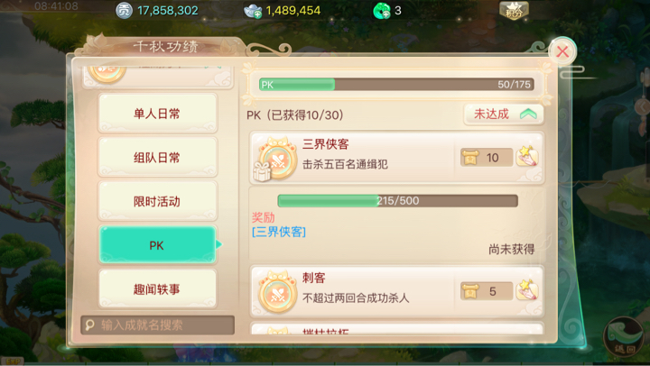
Task: Click the 215/500 progress bar
Action: (397, 201)
